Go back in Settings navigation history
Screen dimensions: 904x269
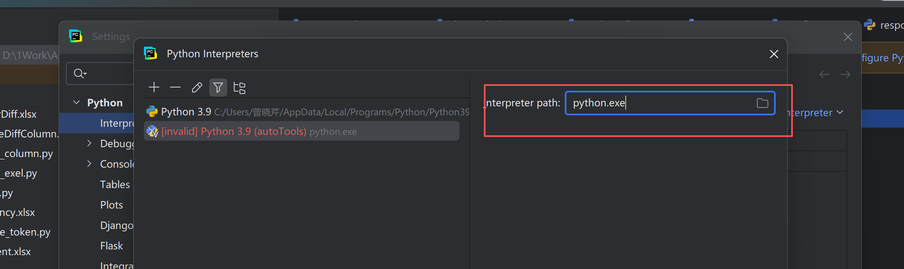824,74
